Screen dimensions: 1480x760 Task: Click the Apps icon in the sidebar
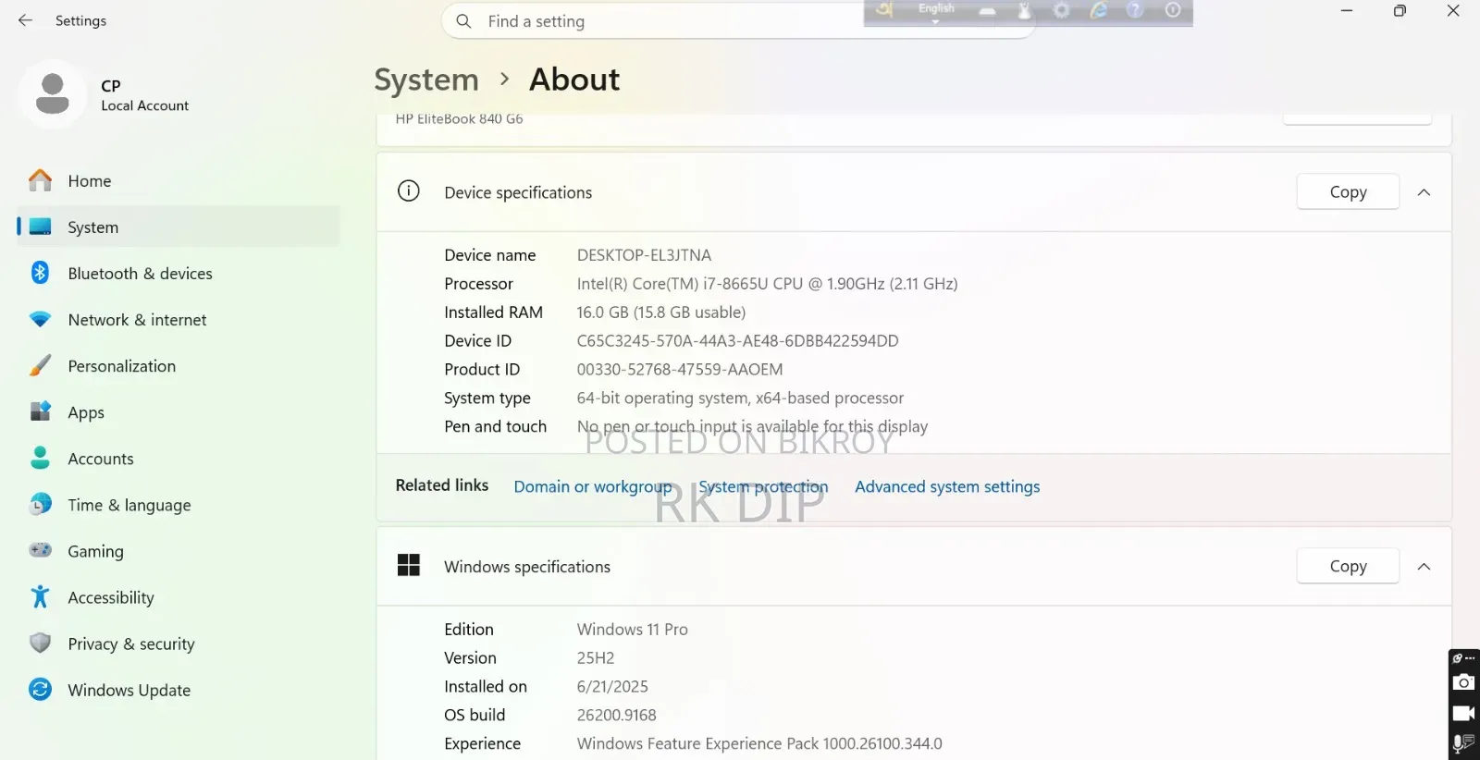click(40, 411)
